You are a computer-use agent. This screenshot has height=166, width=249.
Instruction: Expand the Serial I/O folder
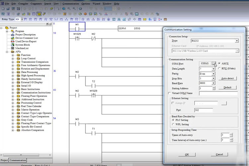point(13,86)
